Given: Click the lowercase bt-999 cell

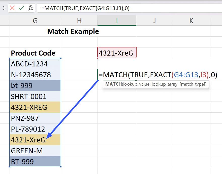Looking at the screenshot, I should pyautogui.click(x=35, y=85).
